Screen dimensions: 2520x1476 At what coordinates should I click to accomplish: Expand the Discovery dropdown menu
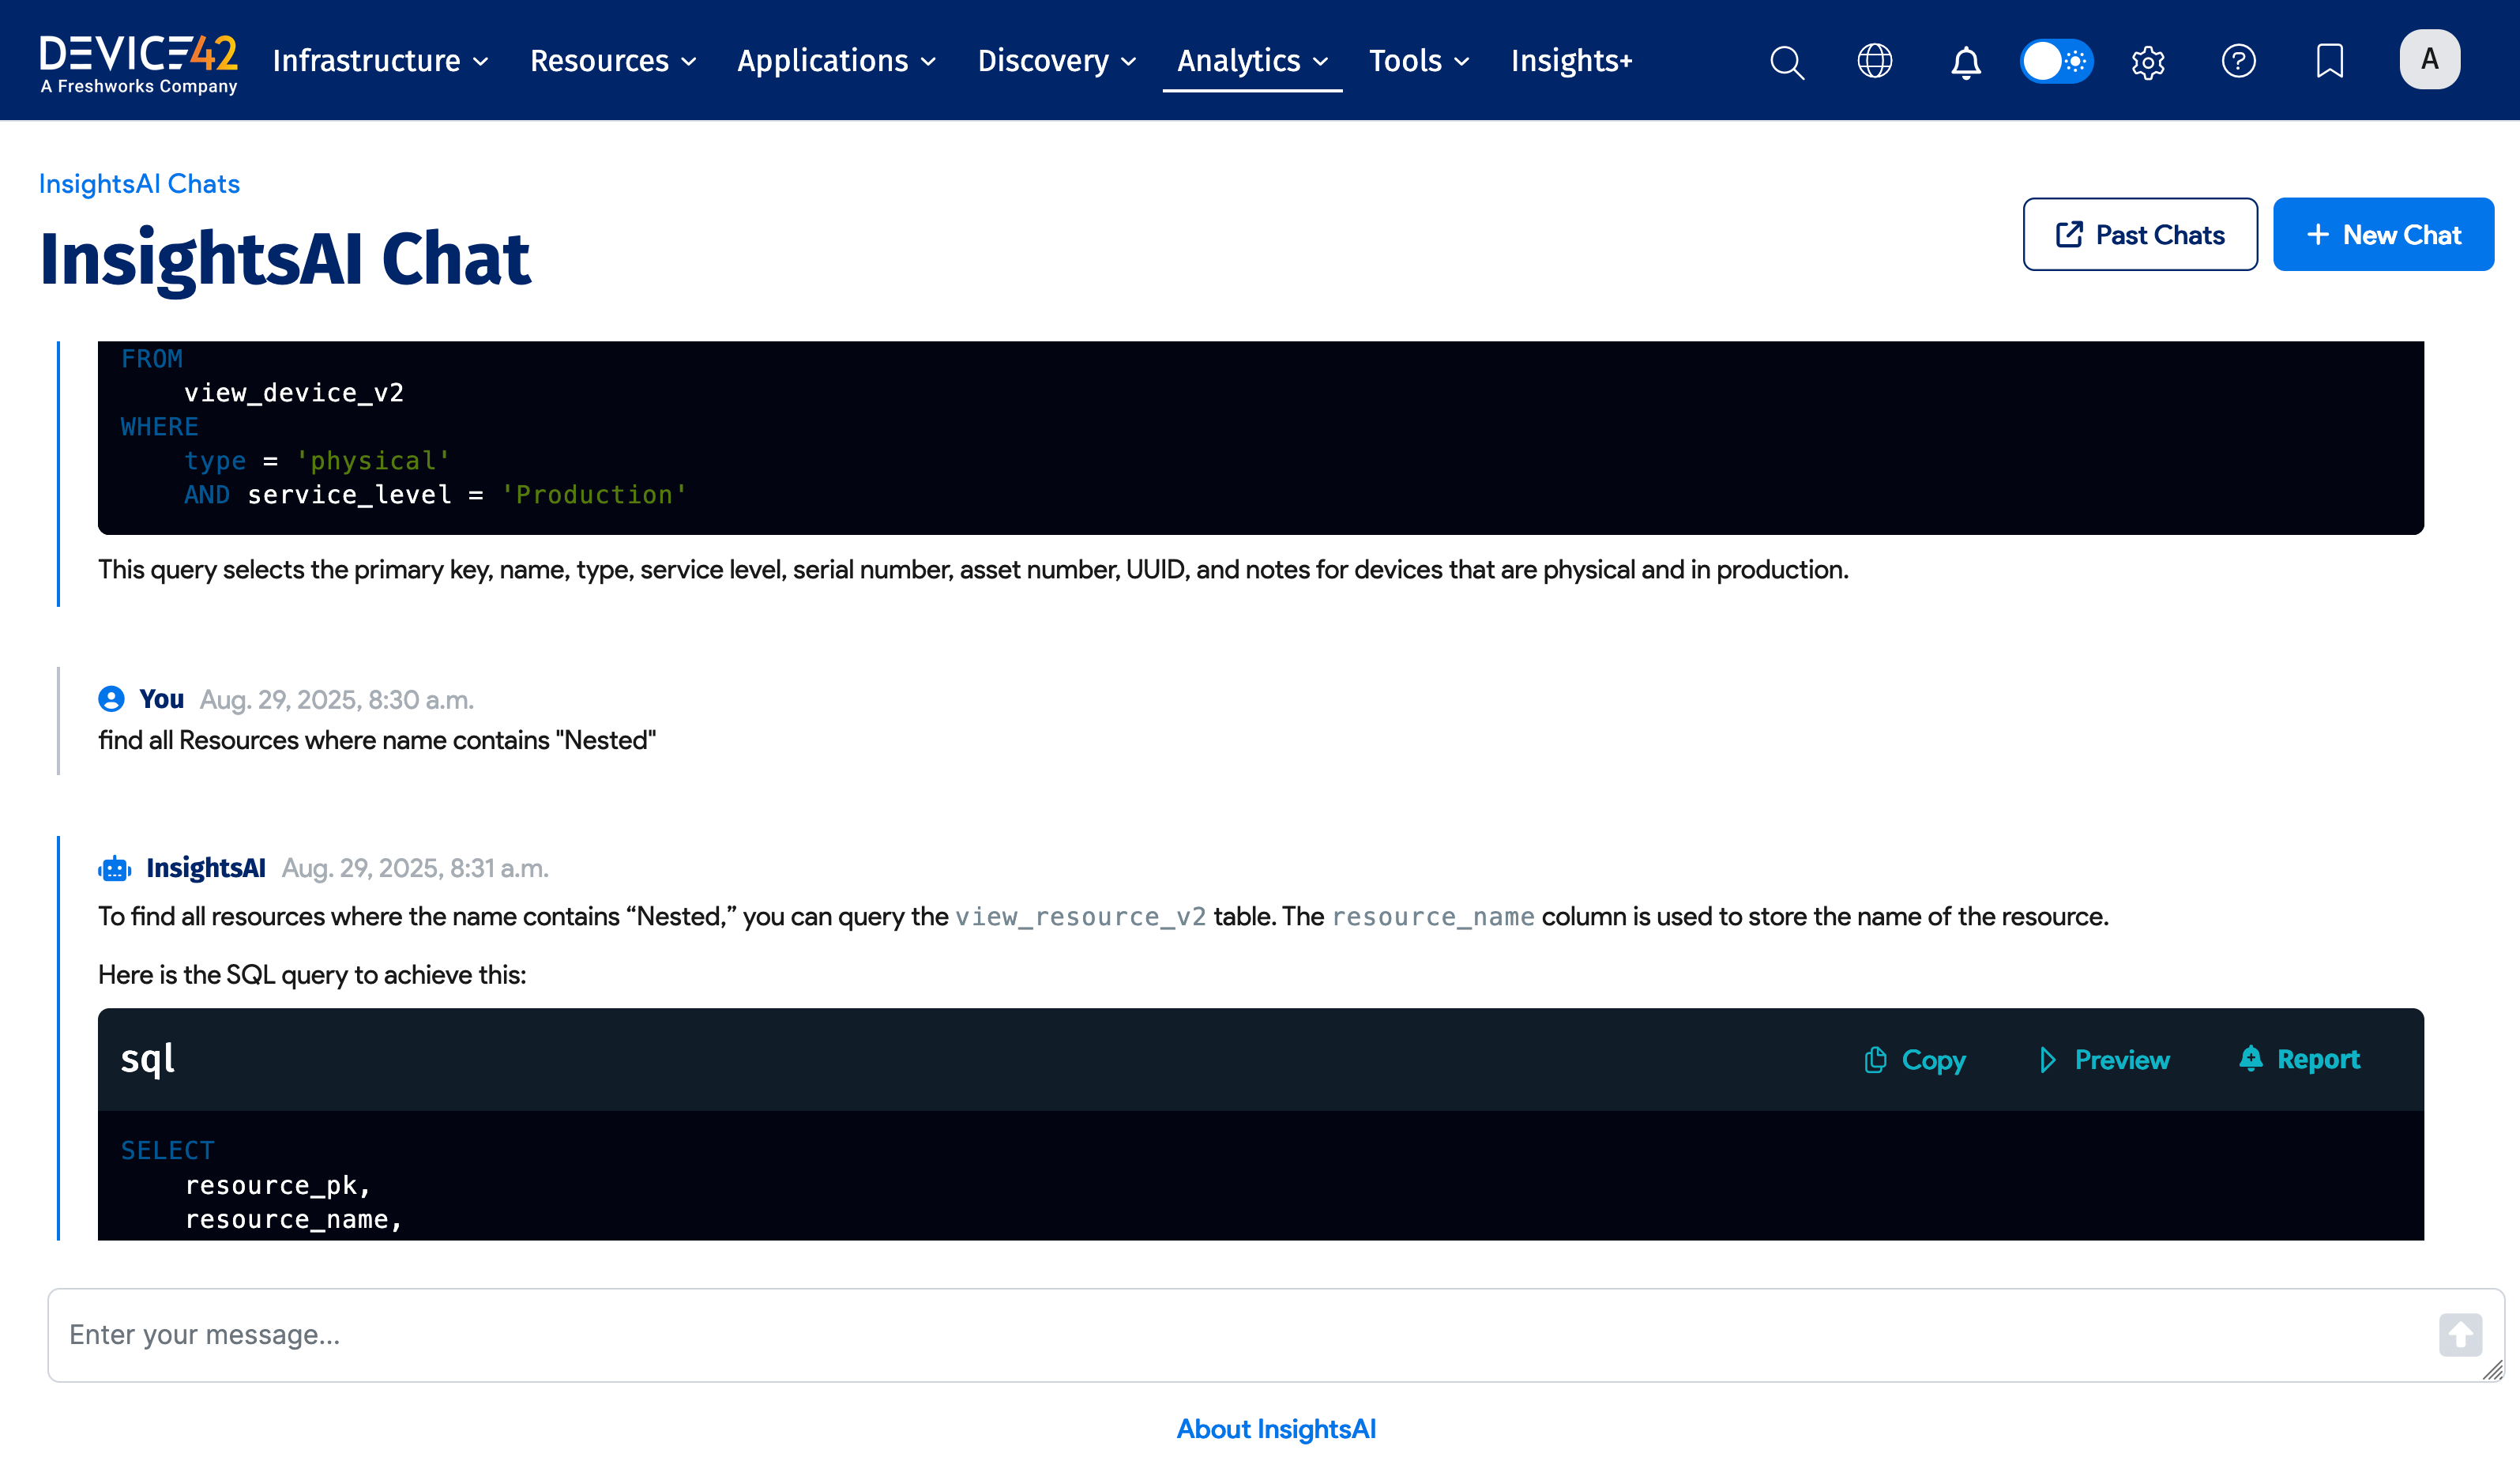1056,61
